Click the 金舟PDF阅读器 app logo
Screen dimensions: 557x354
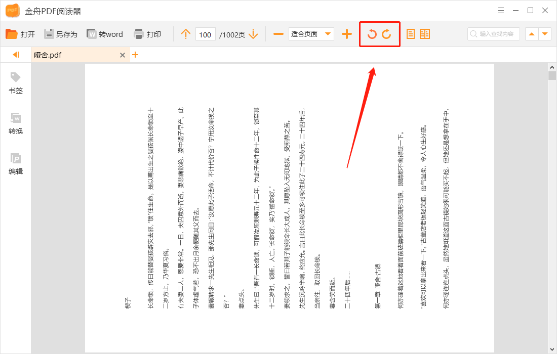[13, 11]
